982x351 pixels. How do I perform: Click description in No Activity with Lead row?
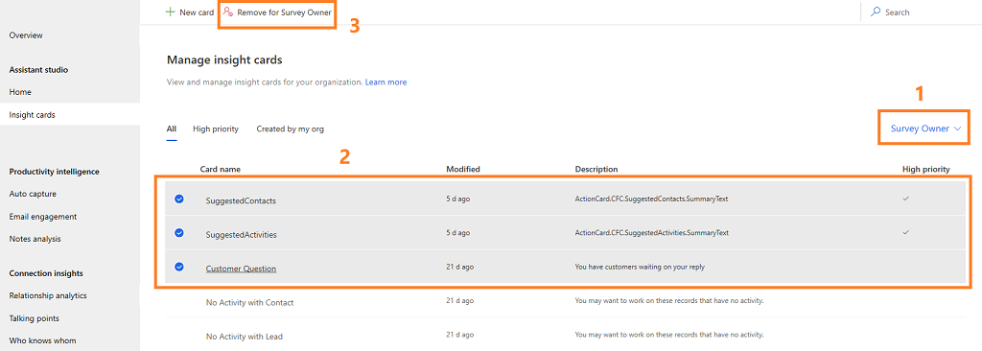[669, 334]
